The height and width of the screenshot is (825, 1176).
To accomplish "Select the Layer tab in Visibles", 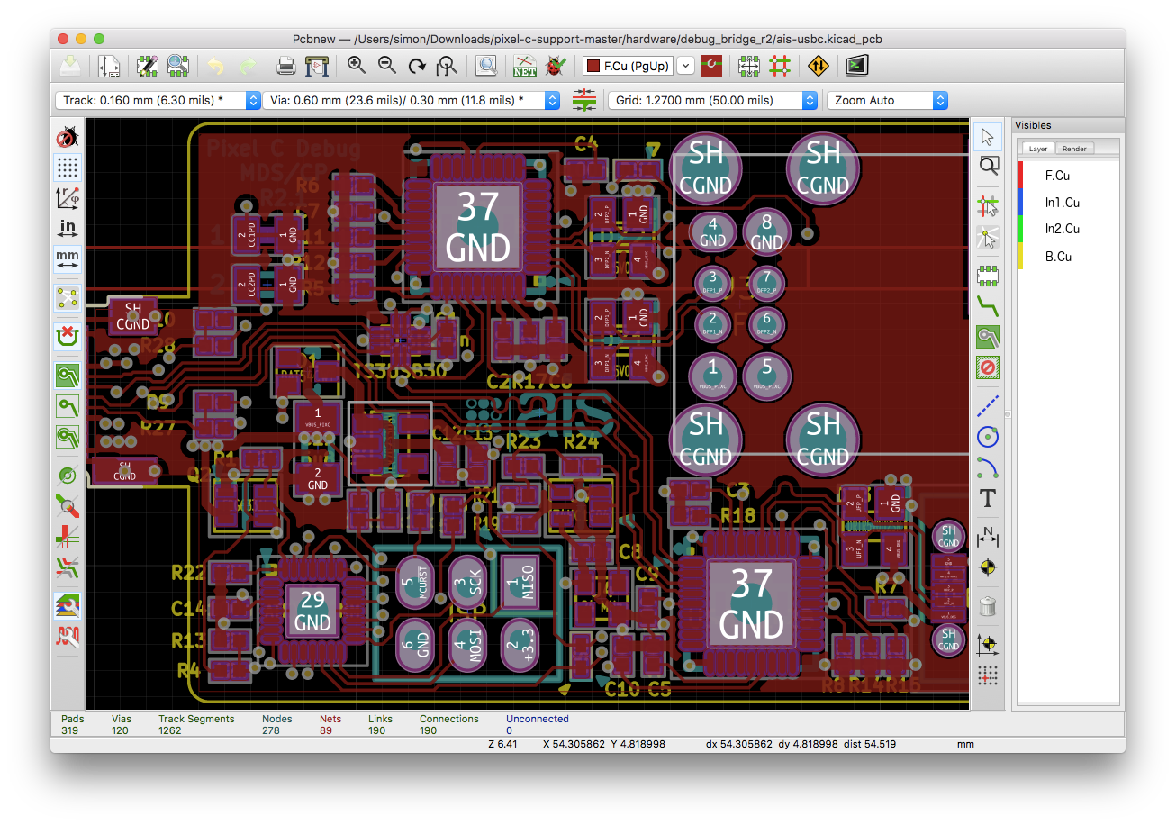I will 1038,149.
